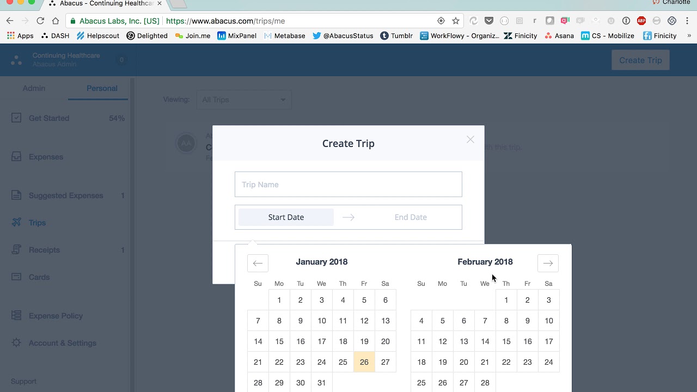This screenshot has width=697, height=392.
Task: Click the location target icon in address bar
Action: (x=441, y=21)
